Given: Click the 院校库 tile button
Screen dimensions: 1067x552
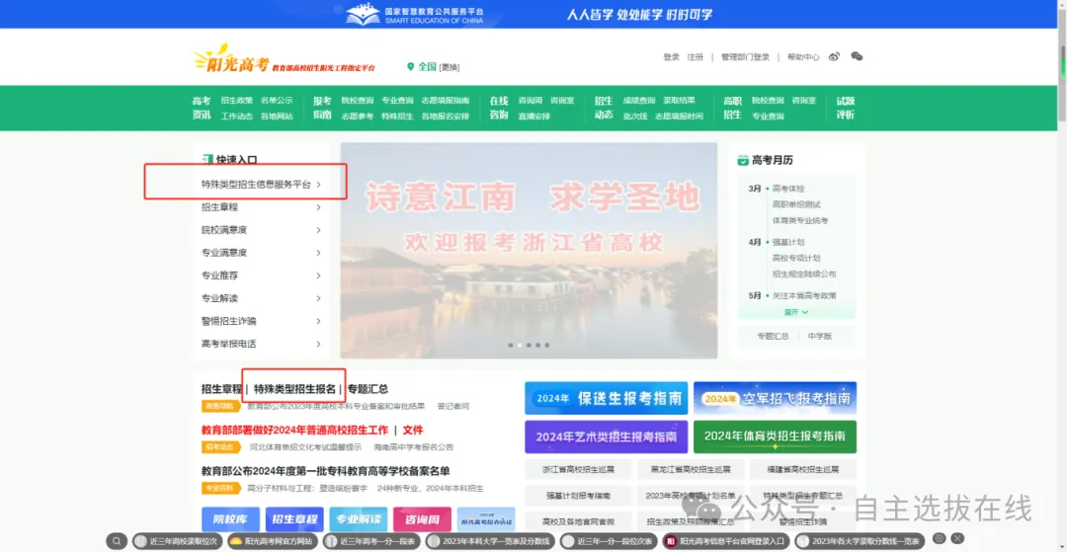Looking at the screenshot, I should coord(230,519).
